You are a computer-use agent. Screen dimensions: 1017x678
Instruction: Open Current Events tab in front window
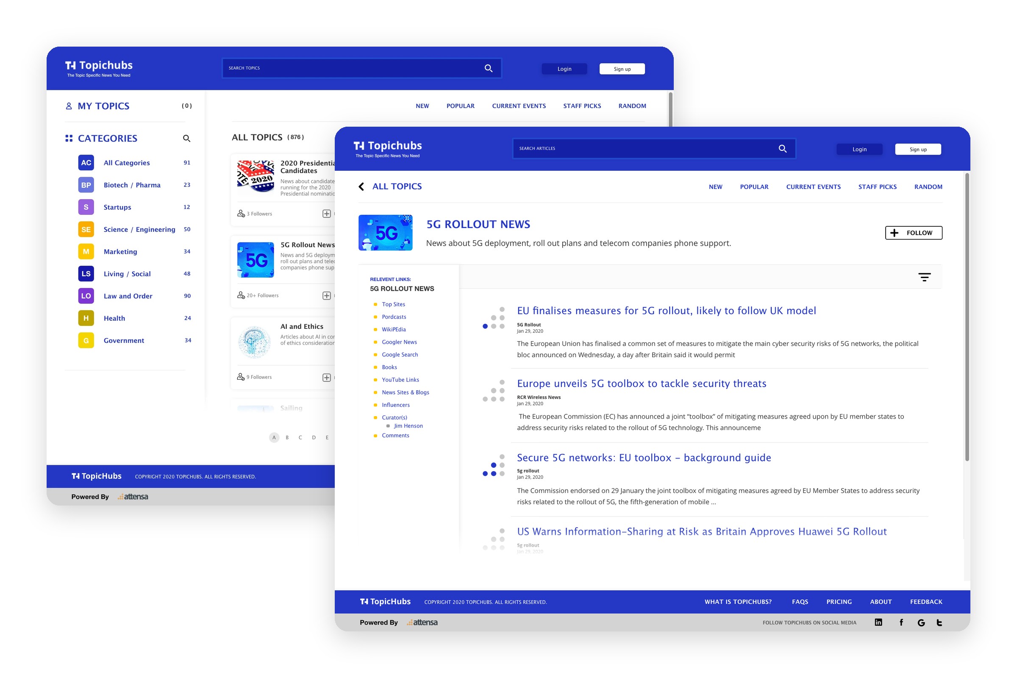click(x=813, y=187)
